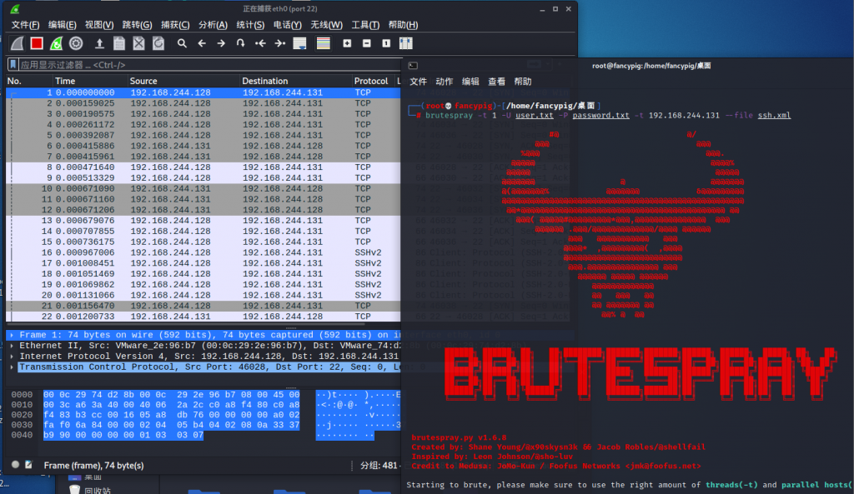
Task: Open the 工具(T) menu
Action: click(365, 25)
